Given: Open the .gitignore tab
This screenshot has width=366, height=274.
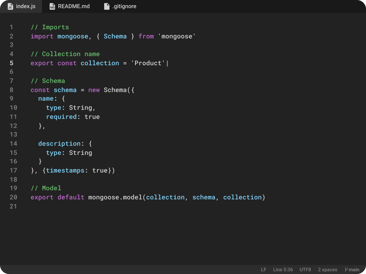Looking at the screenshot, I should (x=124, y=6).
